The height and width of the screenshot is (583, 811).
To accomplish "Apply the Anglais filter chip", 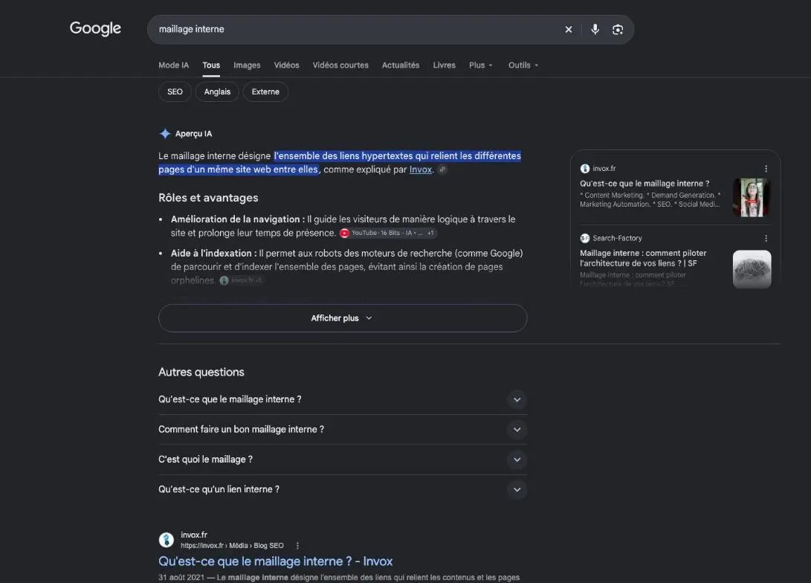I will click(217, 91).
